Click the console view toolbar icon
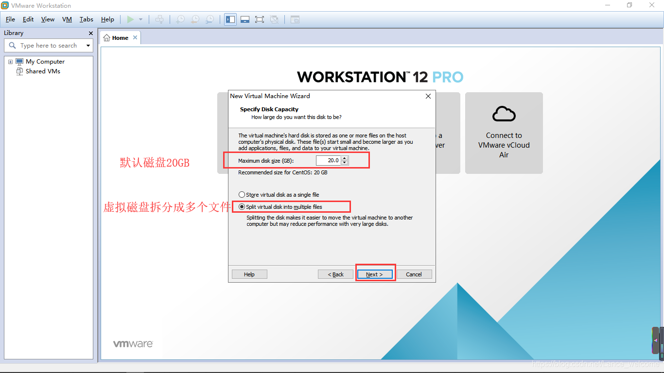 pos(295,19)
